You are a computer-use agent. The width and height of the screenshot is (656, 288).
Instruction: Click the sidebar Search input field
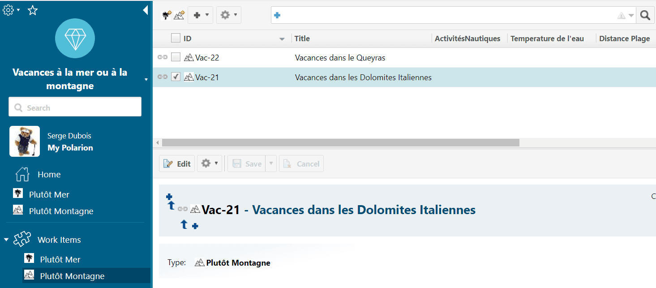pyautogui.click(x=75, y=107)
